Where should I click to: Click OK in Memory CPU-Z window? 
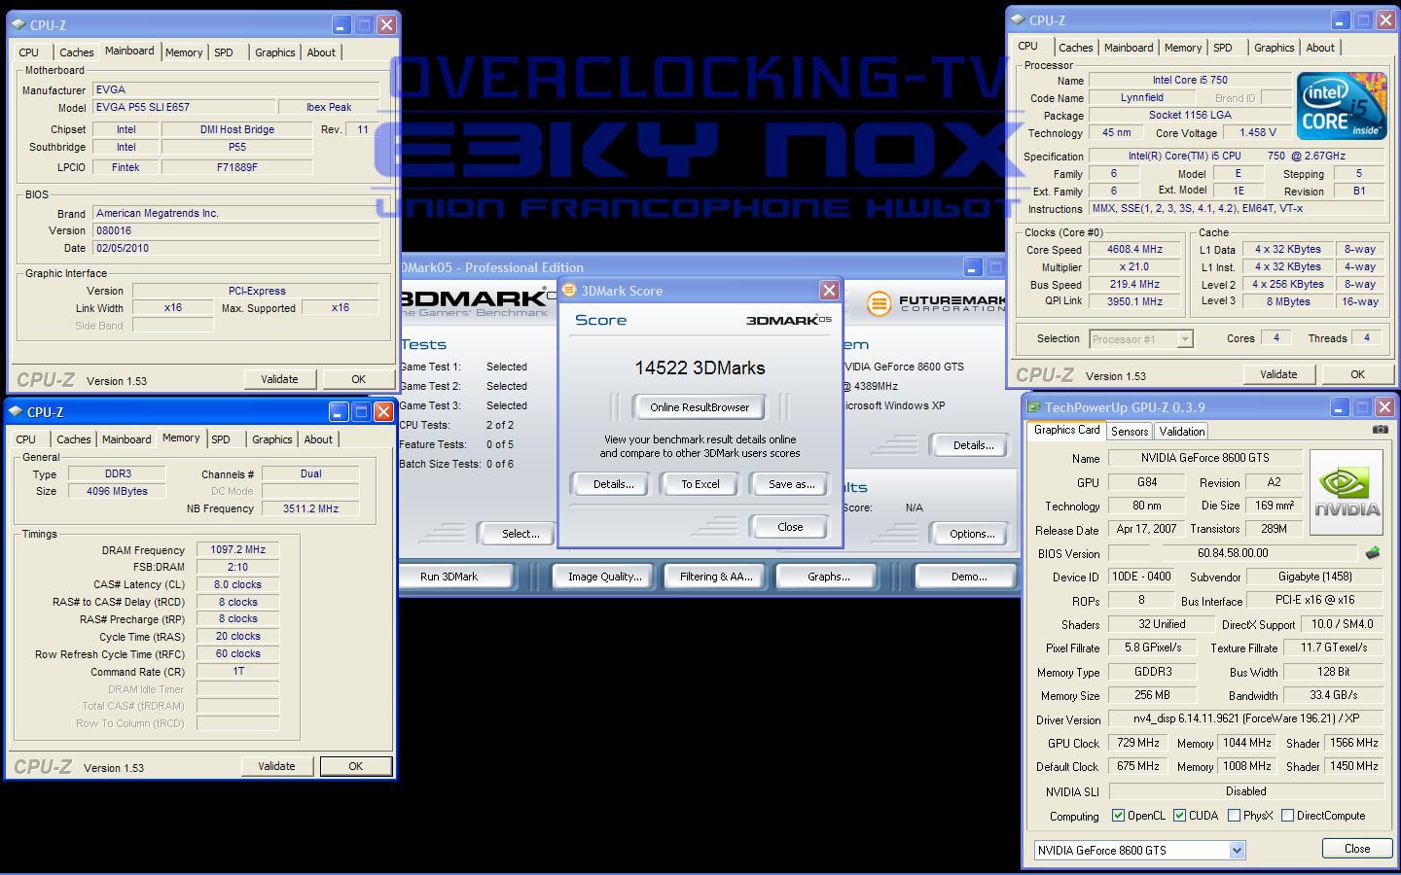point(355,766)
